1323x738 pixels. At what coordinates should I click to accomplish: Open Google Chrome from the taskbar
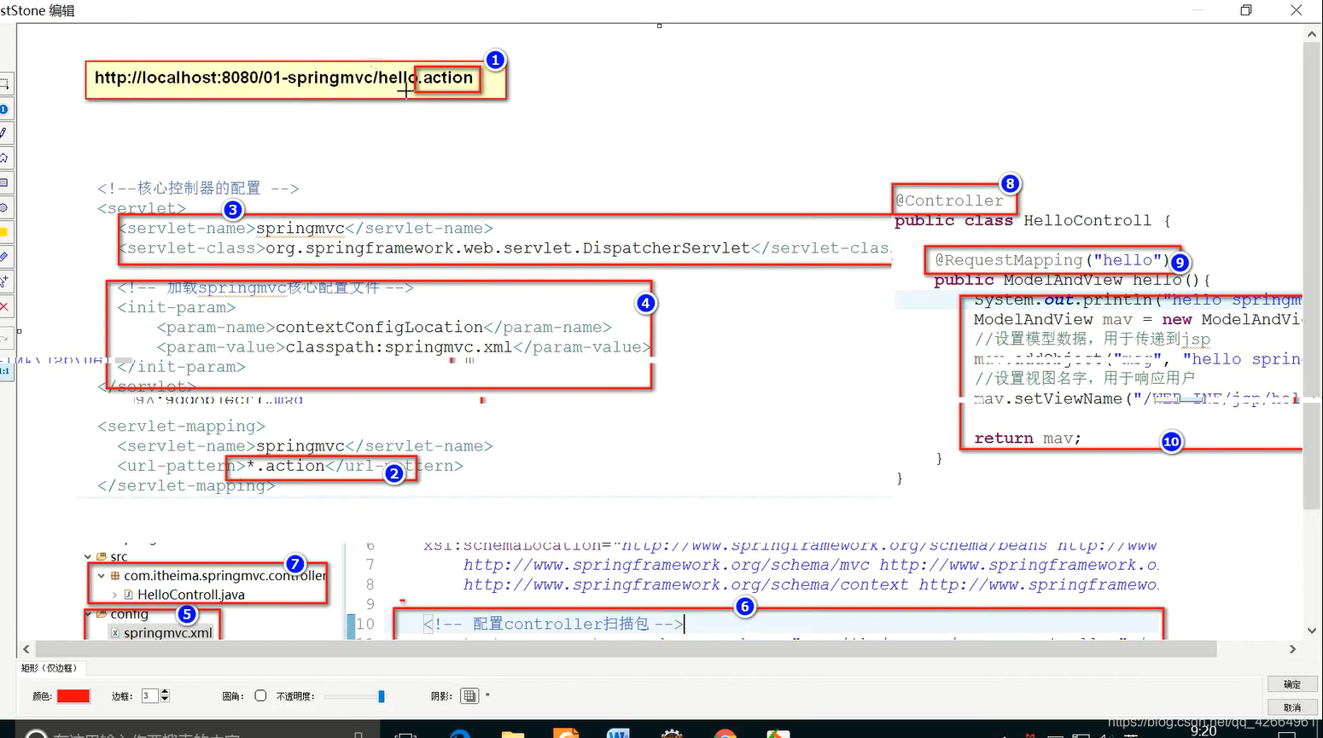click(725, 733)
